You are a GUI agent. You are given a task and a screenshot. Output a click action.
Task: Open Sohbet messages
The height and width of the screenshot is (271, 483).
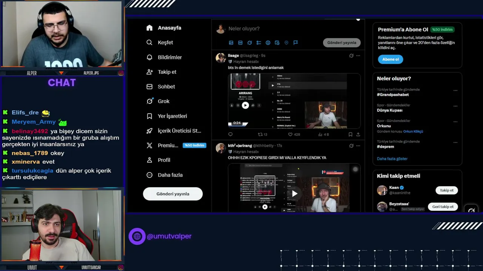point(161,87)
